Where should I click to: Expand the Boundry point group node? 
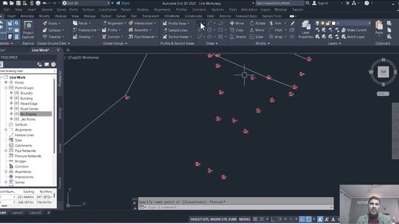click(11, 93)
